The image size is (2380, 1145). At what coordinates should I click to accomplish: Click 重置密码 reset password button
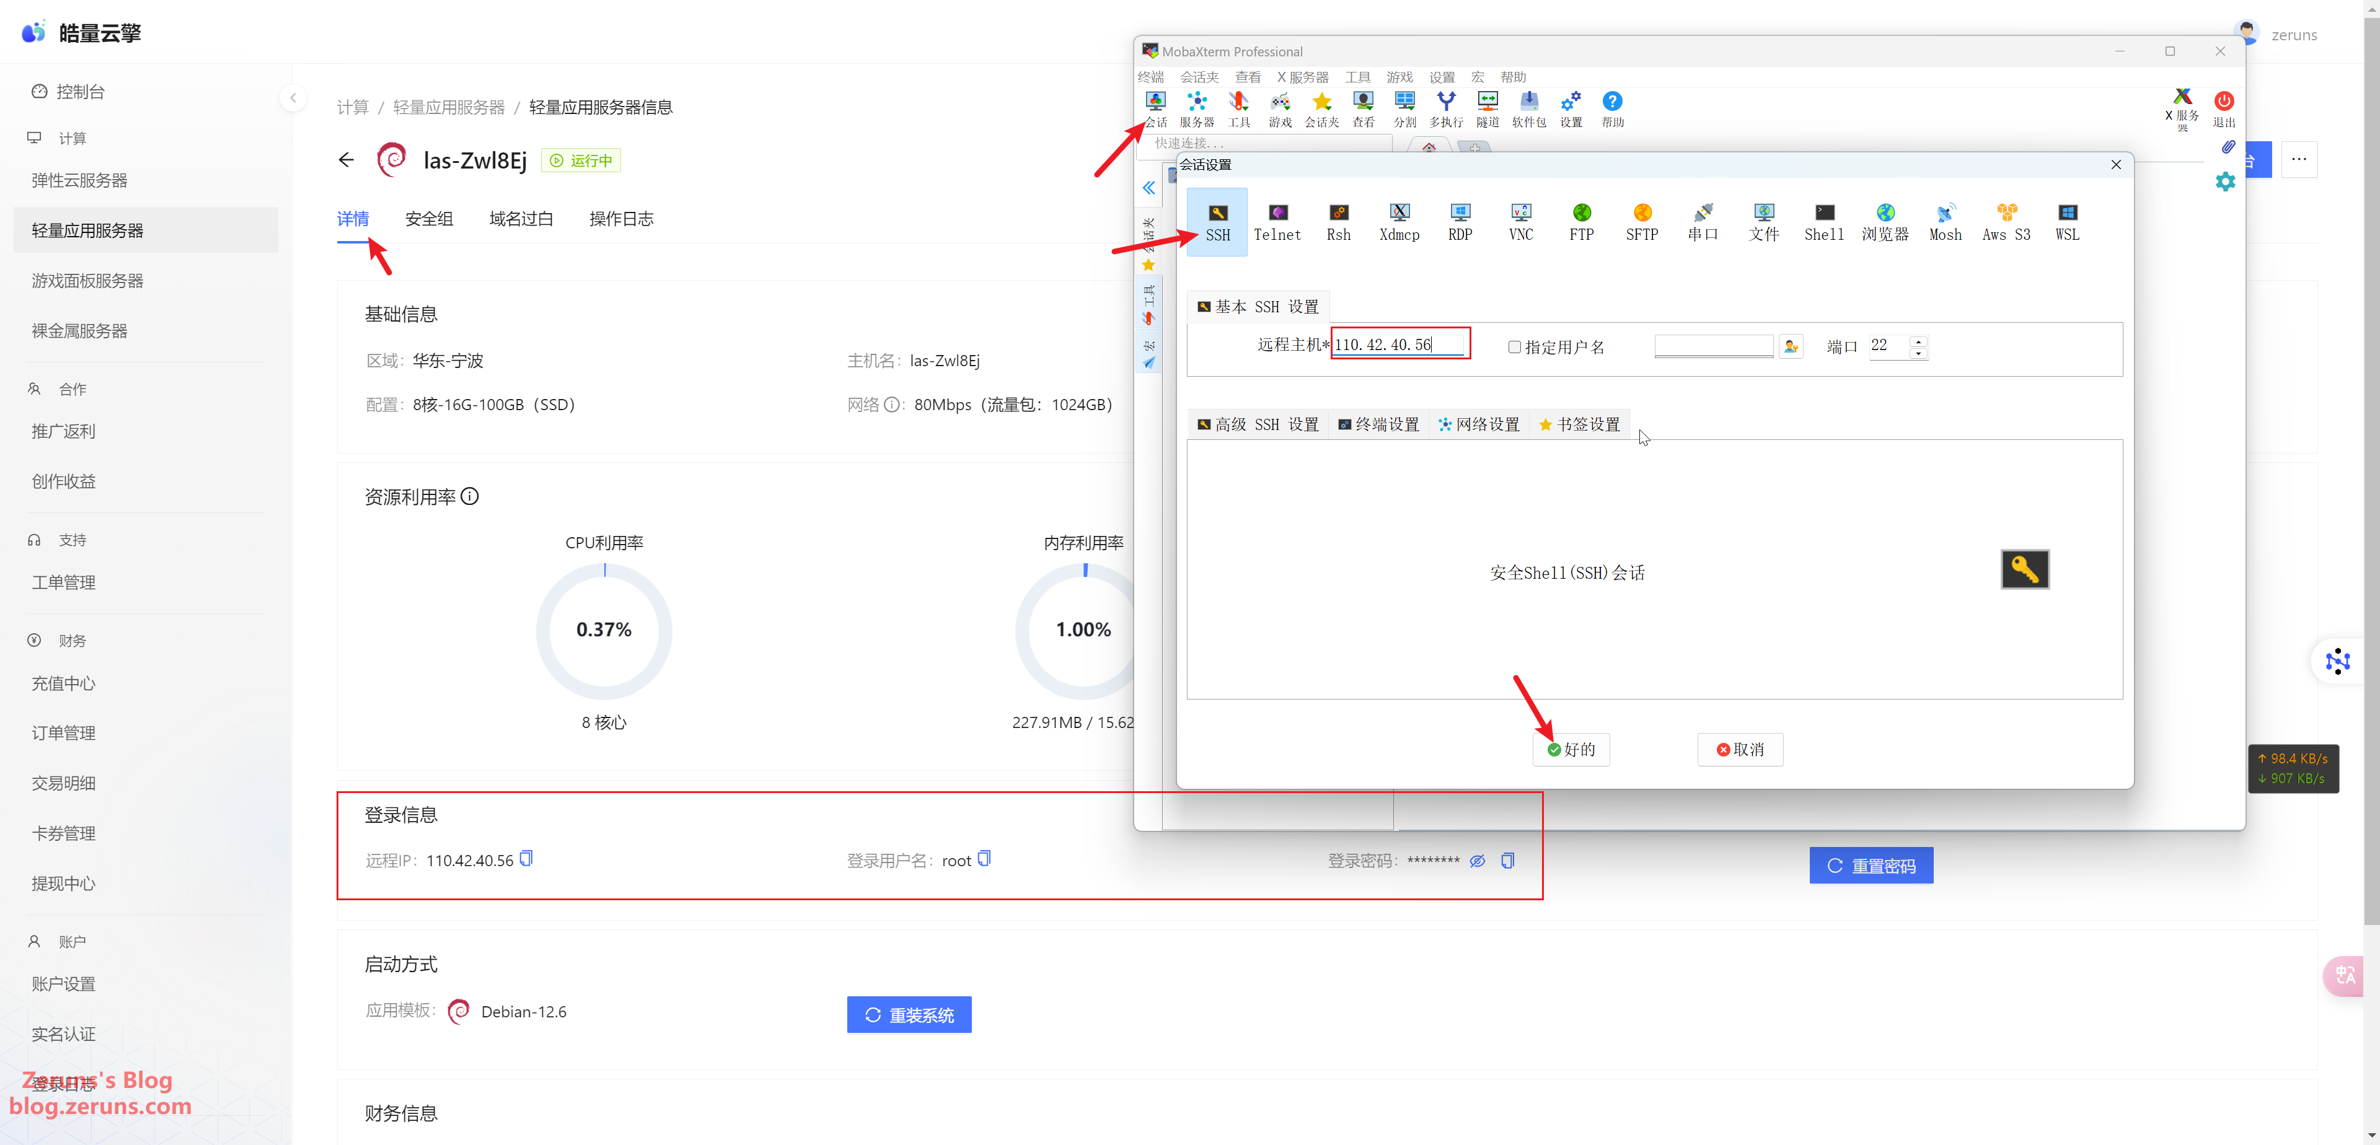coord(1871,865)
